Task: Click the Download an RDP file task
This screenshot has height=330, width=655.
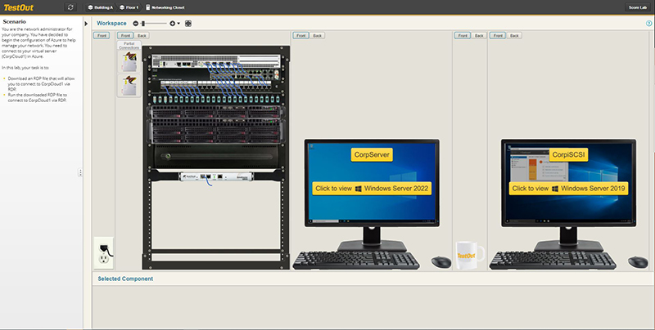Action: 41,84
